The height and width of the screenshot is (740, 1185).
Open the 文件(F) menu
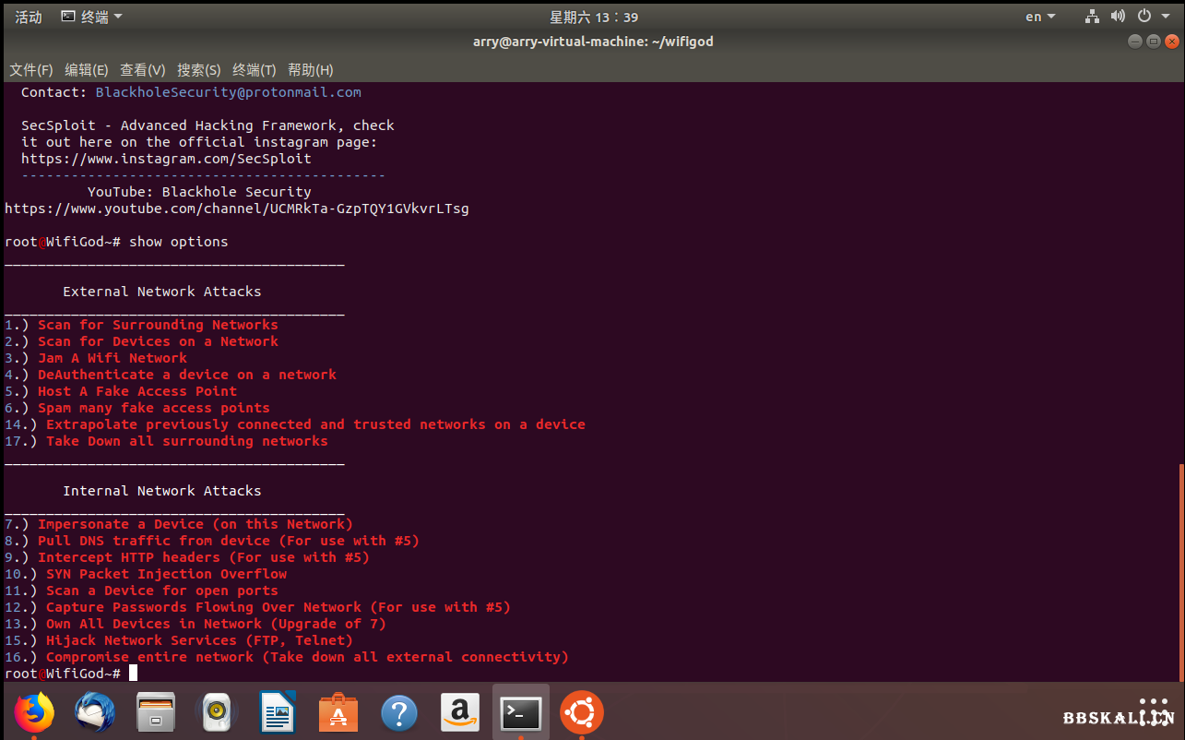tap(31, 70)
